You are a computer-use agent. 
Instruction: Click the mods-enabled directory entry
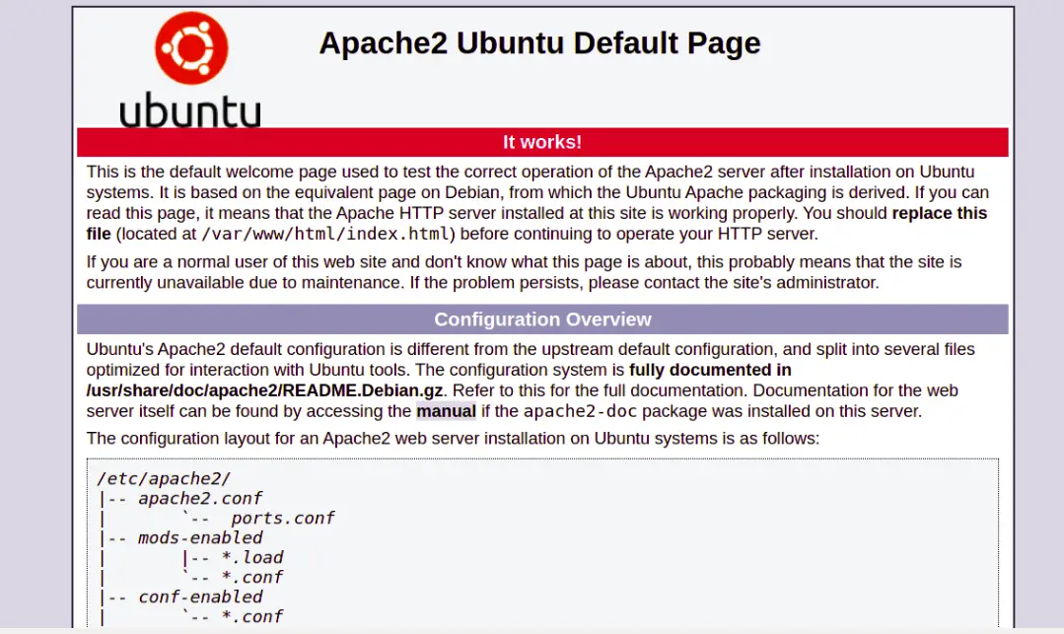198,537
